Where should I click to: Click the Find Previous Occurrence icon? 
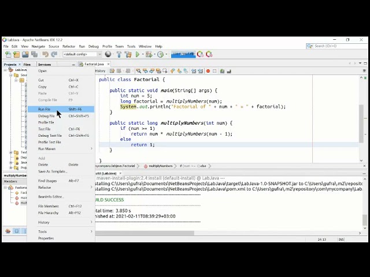click(145, 71)
